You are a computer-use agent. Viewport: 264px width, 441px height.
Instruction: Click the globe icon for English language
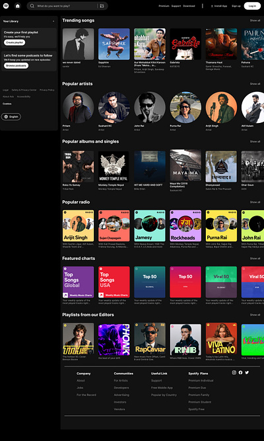[x=6, y=117]
